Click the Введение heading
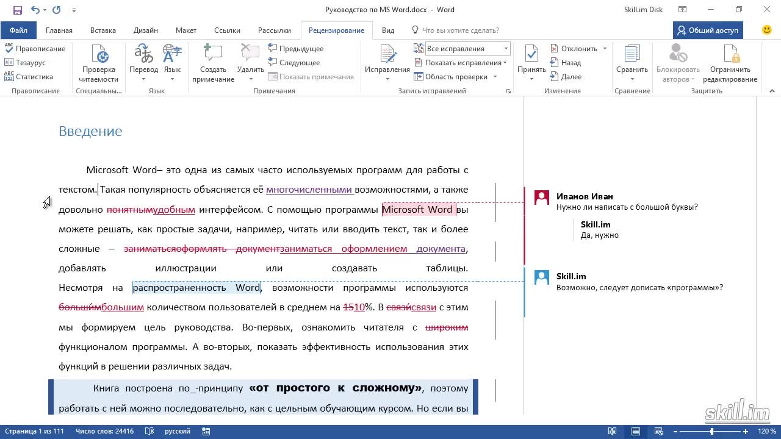The height and width of the screenshot is (439, 781). coord(90,131)
